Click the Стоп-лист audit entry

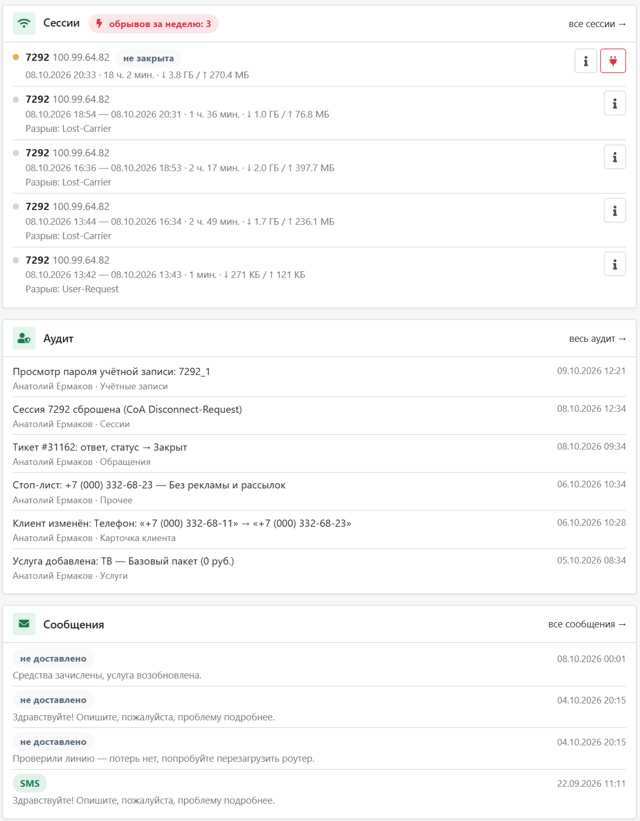point(319,492)
